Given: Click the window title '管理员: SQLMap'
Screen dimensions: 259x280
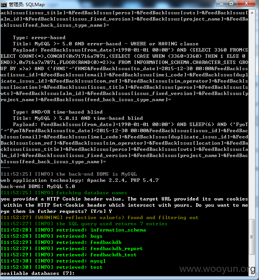Looking at the screenshot, I should (x=27, y=5).
